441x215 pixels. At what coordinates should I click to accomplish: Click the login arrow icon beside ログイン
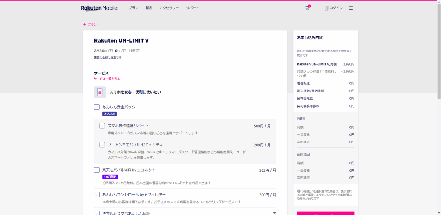[326, 8]
